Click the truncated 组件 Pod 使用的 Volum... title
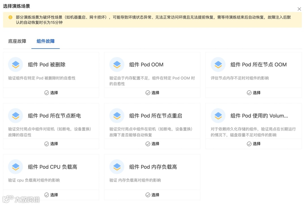The height and width of the screenshot is (205, 306). tap(259, 116)
